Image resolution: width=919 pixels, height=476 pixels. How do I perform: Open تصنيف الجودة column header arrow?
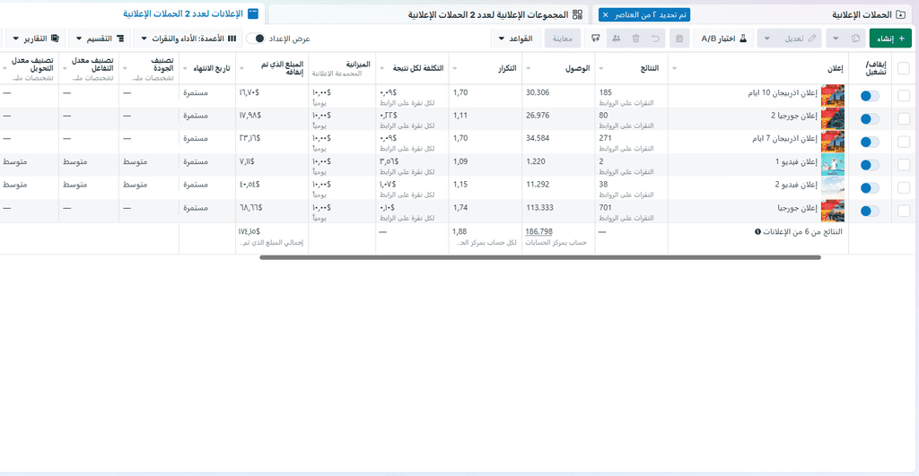pyautogui.click(x=125, y=69)
